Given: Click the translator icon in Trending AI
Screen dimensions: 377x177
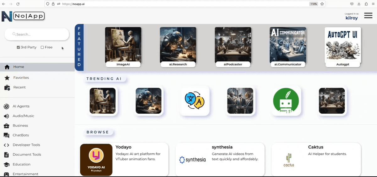Looking at the screenshot, I should [x=194, y=101].
